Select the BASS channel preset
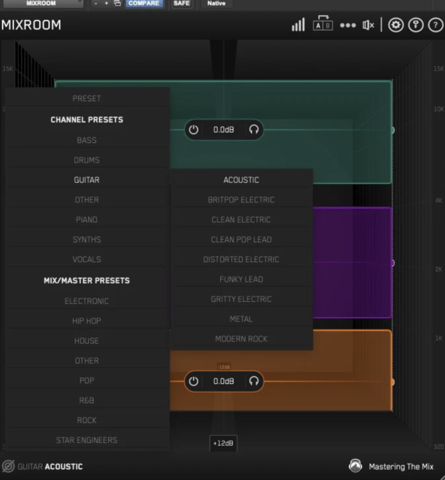The image size is (445, 480). click(x=87, y=140)
